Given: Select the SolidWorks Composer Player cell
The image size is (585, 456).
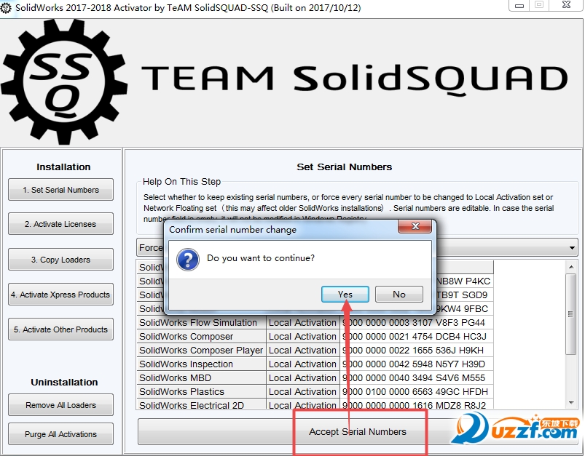Looking at the screenshot, I should (202, 351).
